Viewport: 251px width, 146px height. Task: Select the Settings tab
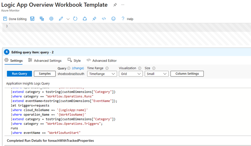pos(13,60)
